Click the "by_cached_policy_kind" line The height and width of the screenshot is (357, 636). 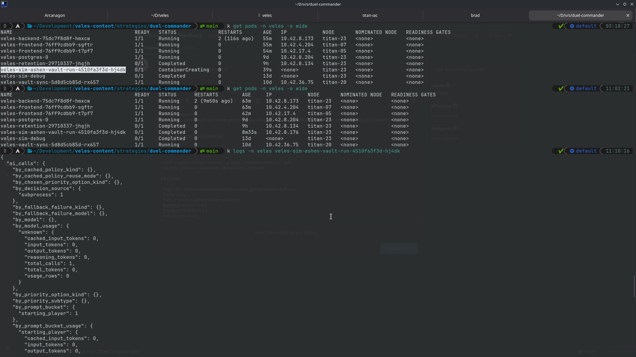point(54,170)
